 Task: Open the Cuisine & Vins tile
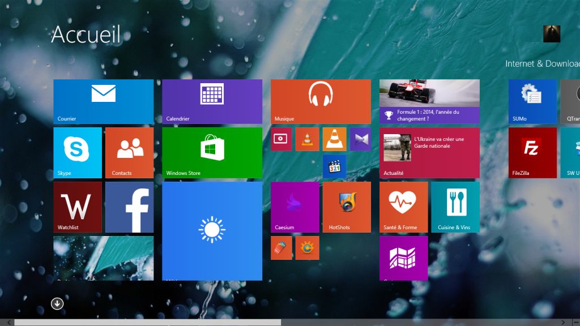point(455,207)
